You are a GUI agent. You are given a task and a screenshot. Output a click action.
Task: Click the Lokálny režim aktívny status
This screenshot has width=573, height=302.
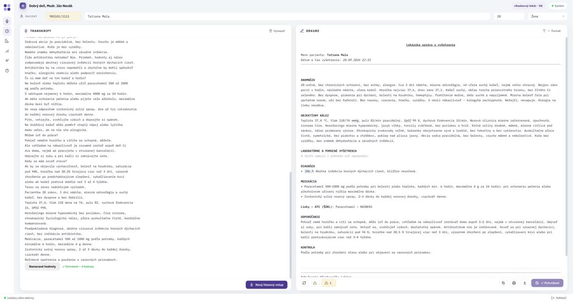[18, 298]
